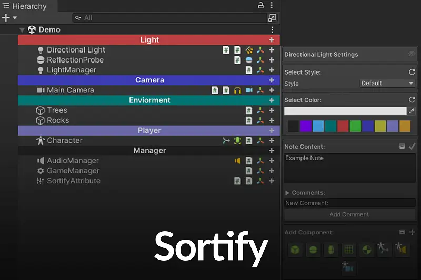Click the script icon on ReflectionProbe row
Viewport: 421px width, 280px height.
click(x=237, y=60)
